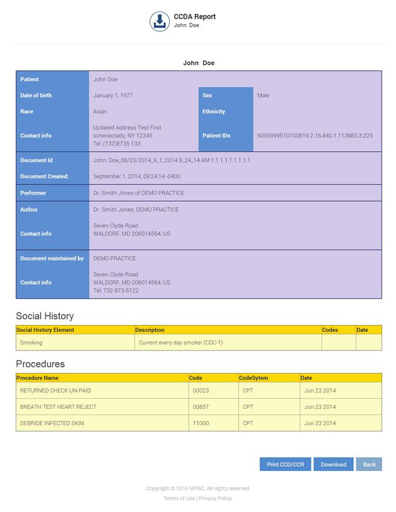Select the address line schenectady, NY 12345
396x512 pixels.
(122, 136)
